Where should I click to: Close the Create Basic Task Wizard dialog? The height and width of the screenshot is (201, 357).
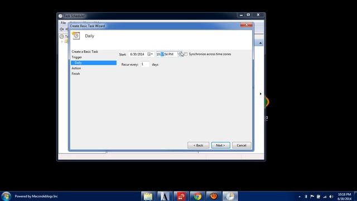[x=247, y=25]
